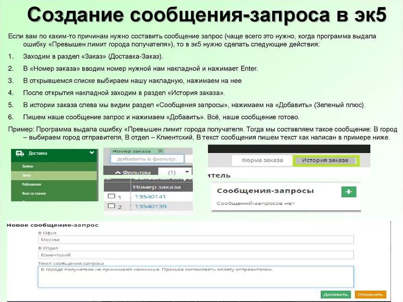Click the green Добавить button
Viewport: 403px width, 302px height.
[336, 295]
